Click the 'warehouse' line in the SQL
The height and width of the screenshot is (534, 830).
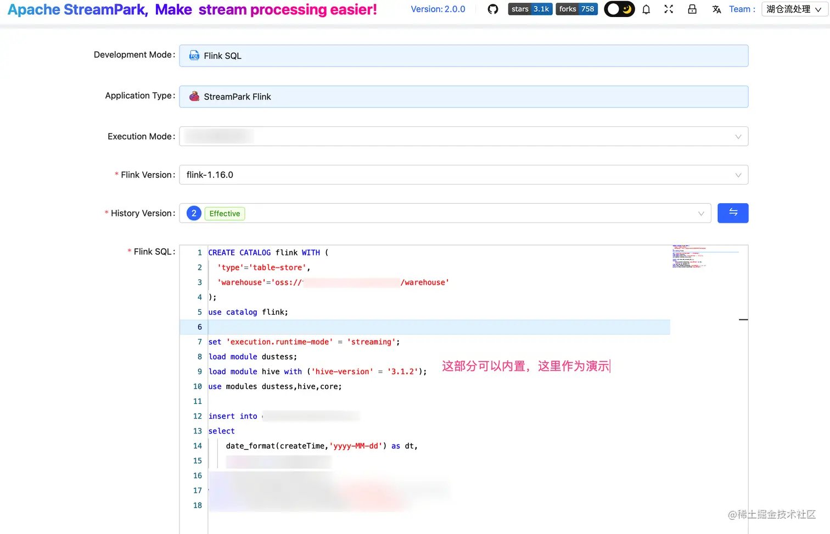[x=333, y=282]
